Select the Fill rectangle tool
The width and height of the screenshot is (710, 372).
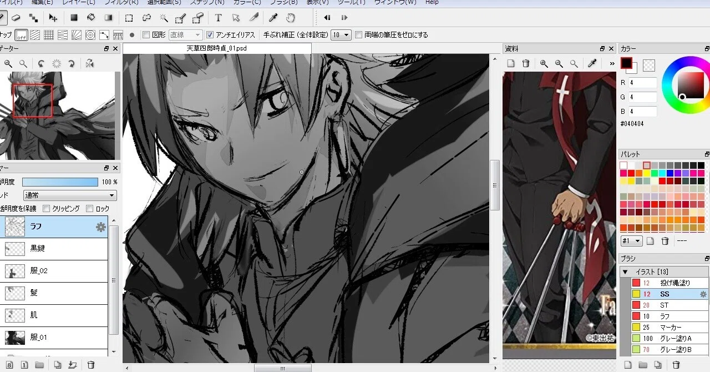(74, 18)
